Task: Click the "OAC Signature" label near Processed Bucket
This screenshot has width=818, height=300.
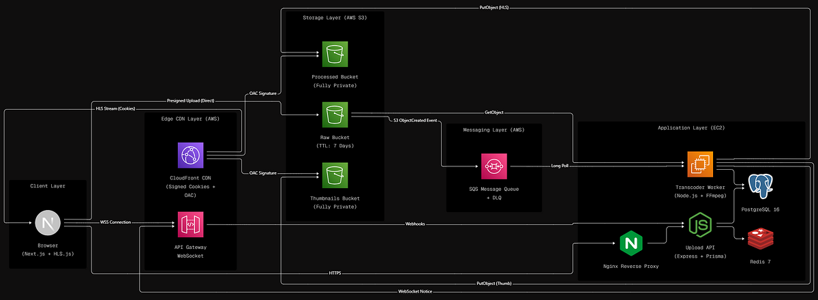Action: pos(262,92)
